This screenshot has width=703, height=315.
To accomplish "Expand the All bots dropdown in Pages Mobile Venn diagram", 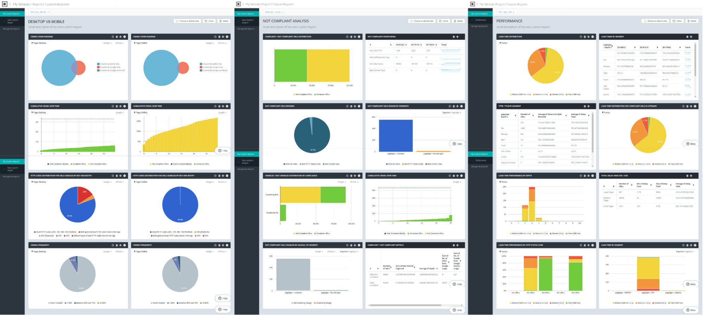I will (x=222, y=43).
